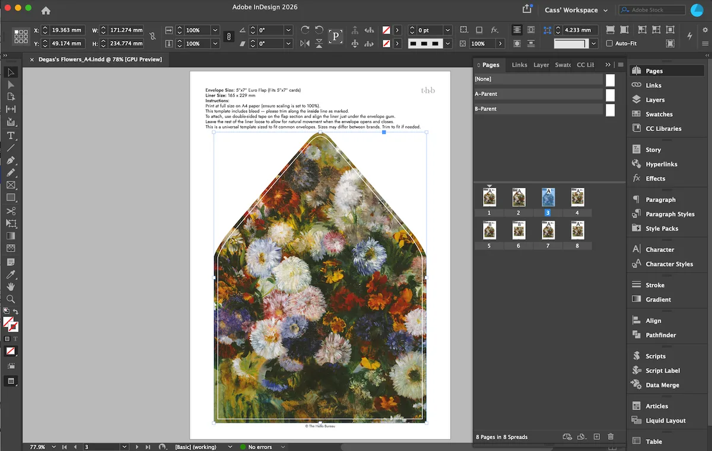The width and height of the screenshot is (712, 451).
Task: Open Cass' Workspace switcher dropdown
Action: pyautogui.click(x=576, y=10)
